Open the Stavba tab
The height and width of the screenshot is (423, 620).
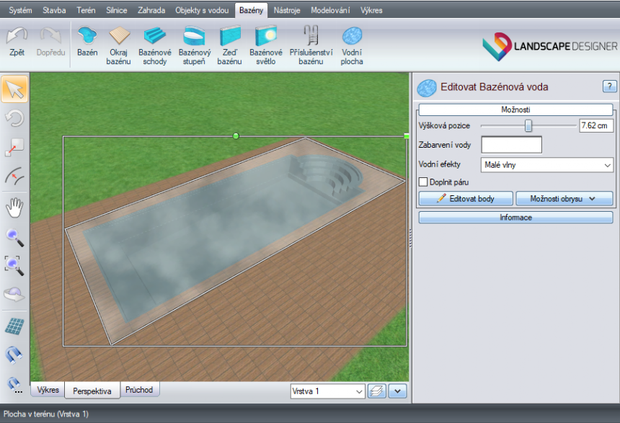(54, 10)
